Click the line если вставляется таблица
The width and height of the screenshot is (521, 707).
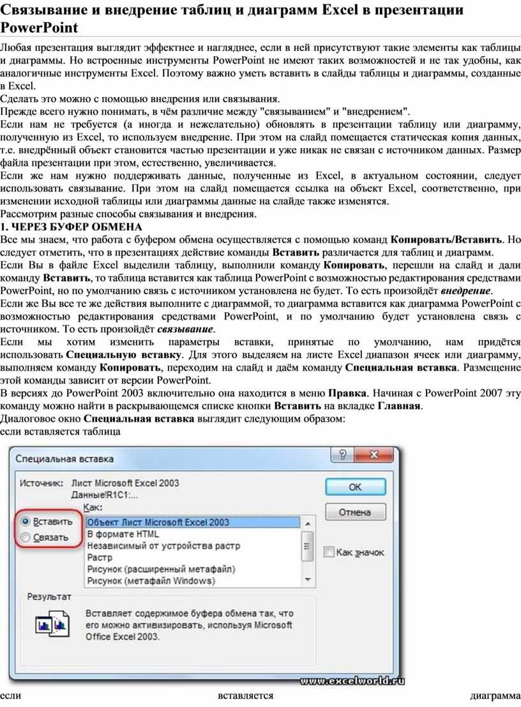click(60, 431)
